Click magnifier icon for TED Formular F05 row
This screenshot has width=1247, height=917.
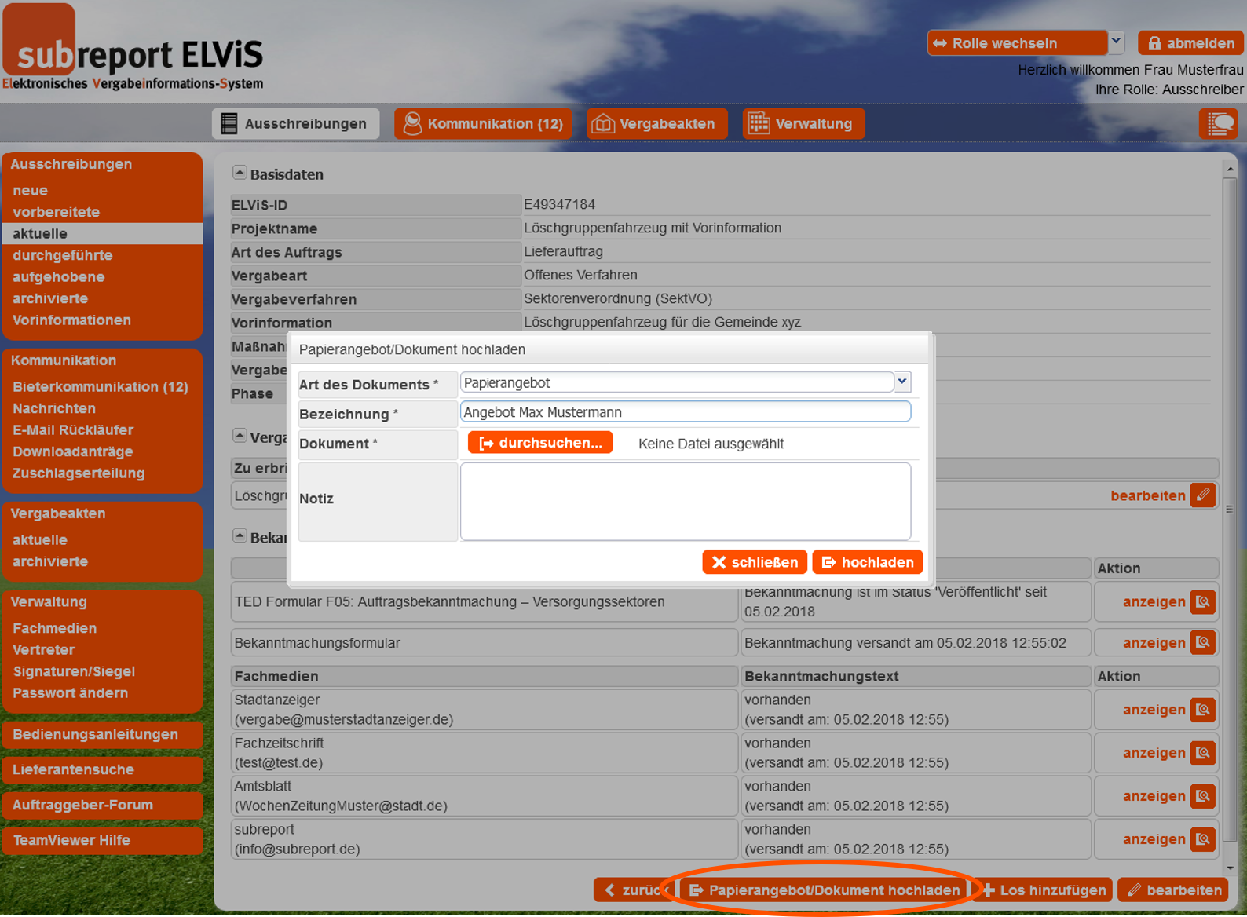click(1202, 602)
